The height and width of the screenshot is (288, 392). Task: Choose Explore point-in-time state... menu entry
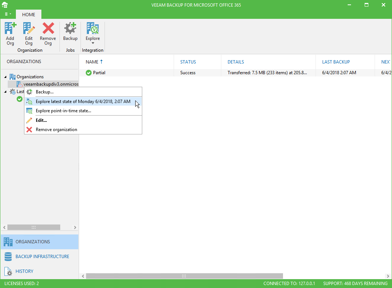coord(83,111)
